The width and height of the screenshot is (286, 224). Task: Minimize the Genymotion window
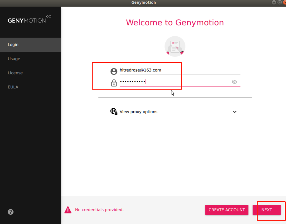(x=274, y=2)
